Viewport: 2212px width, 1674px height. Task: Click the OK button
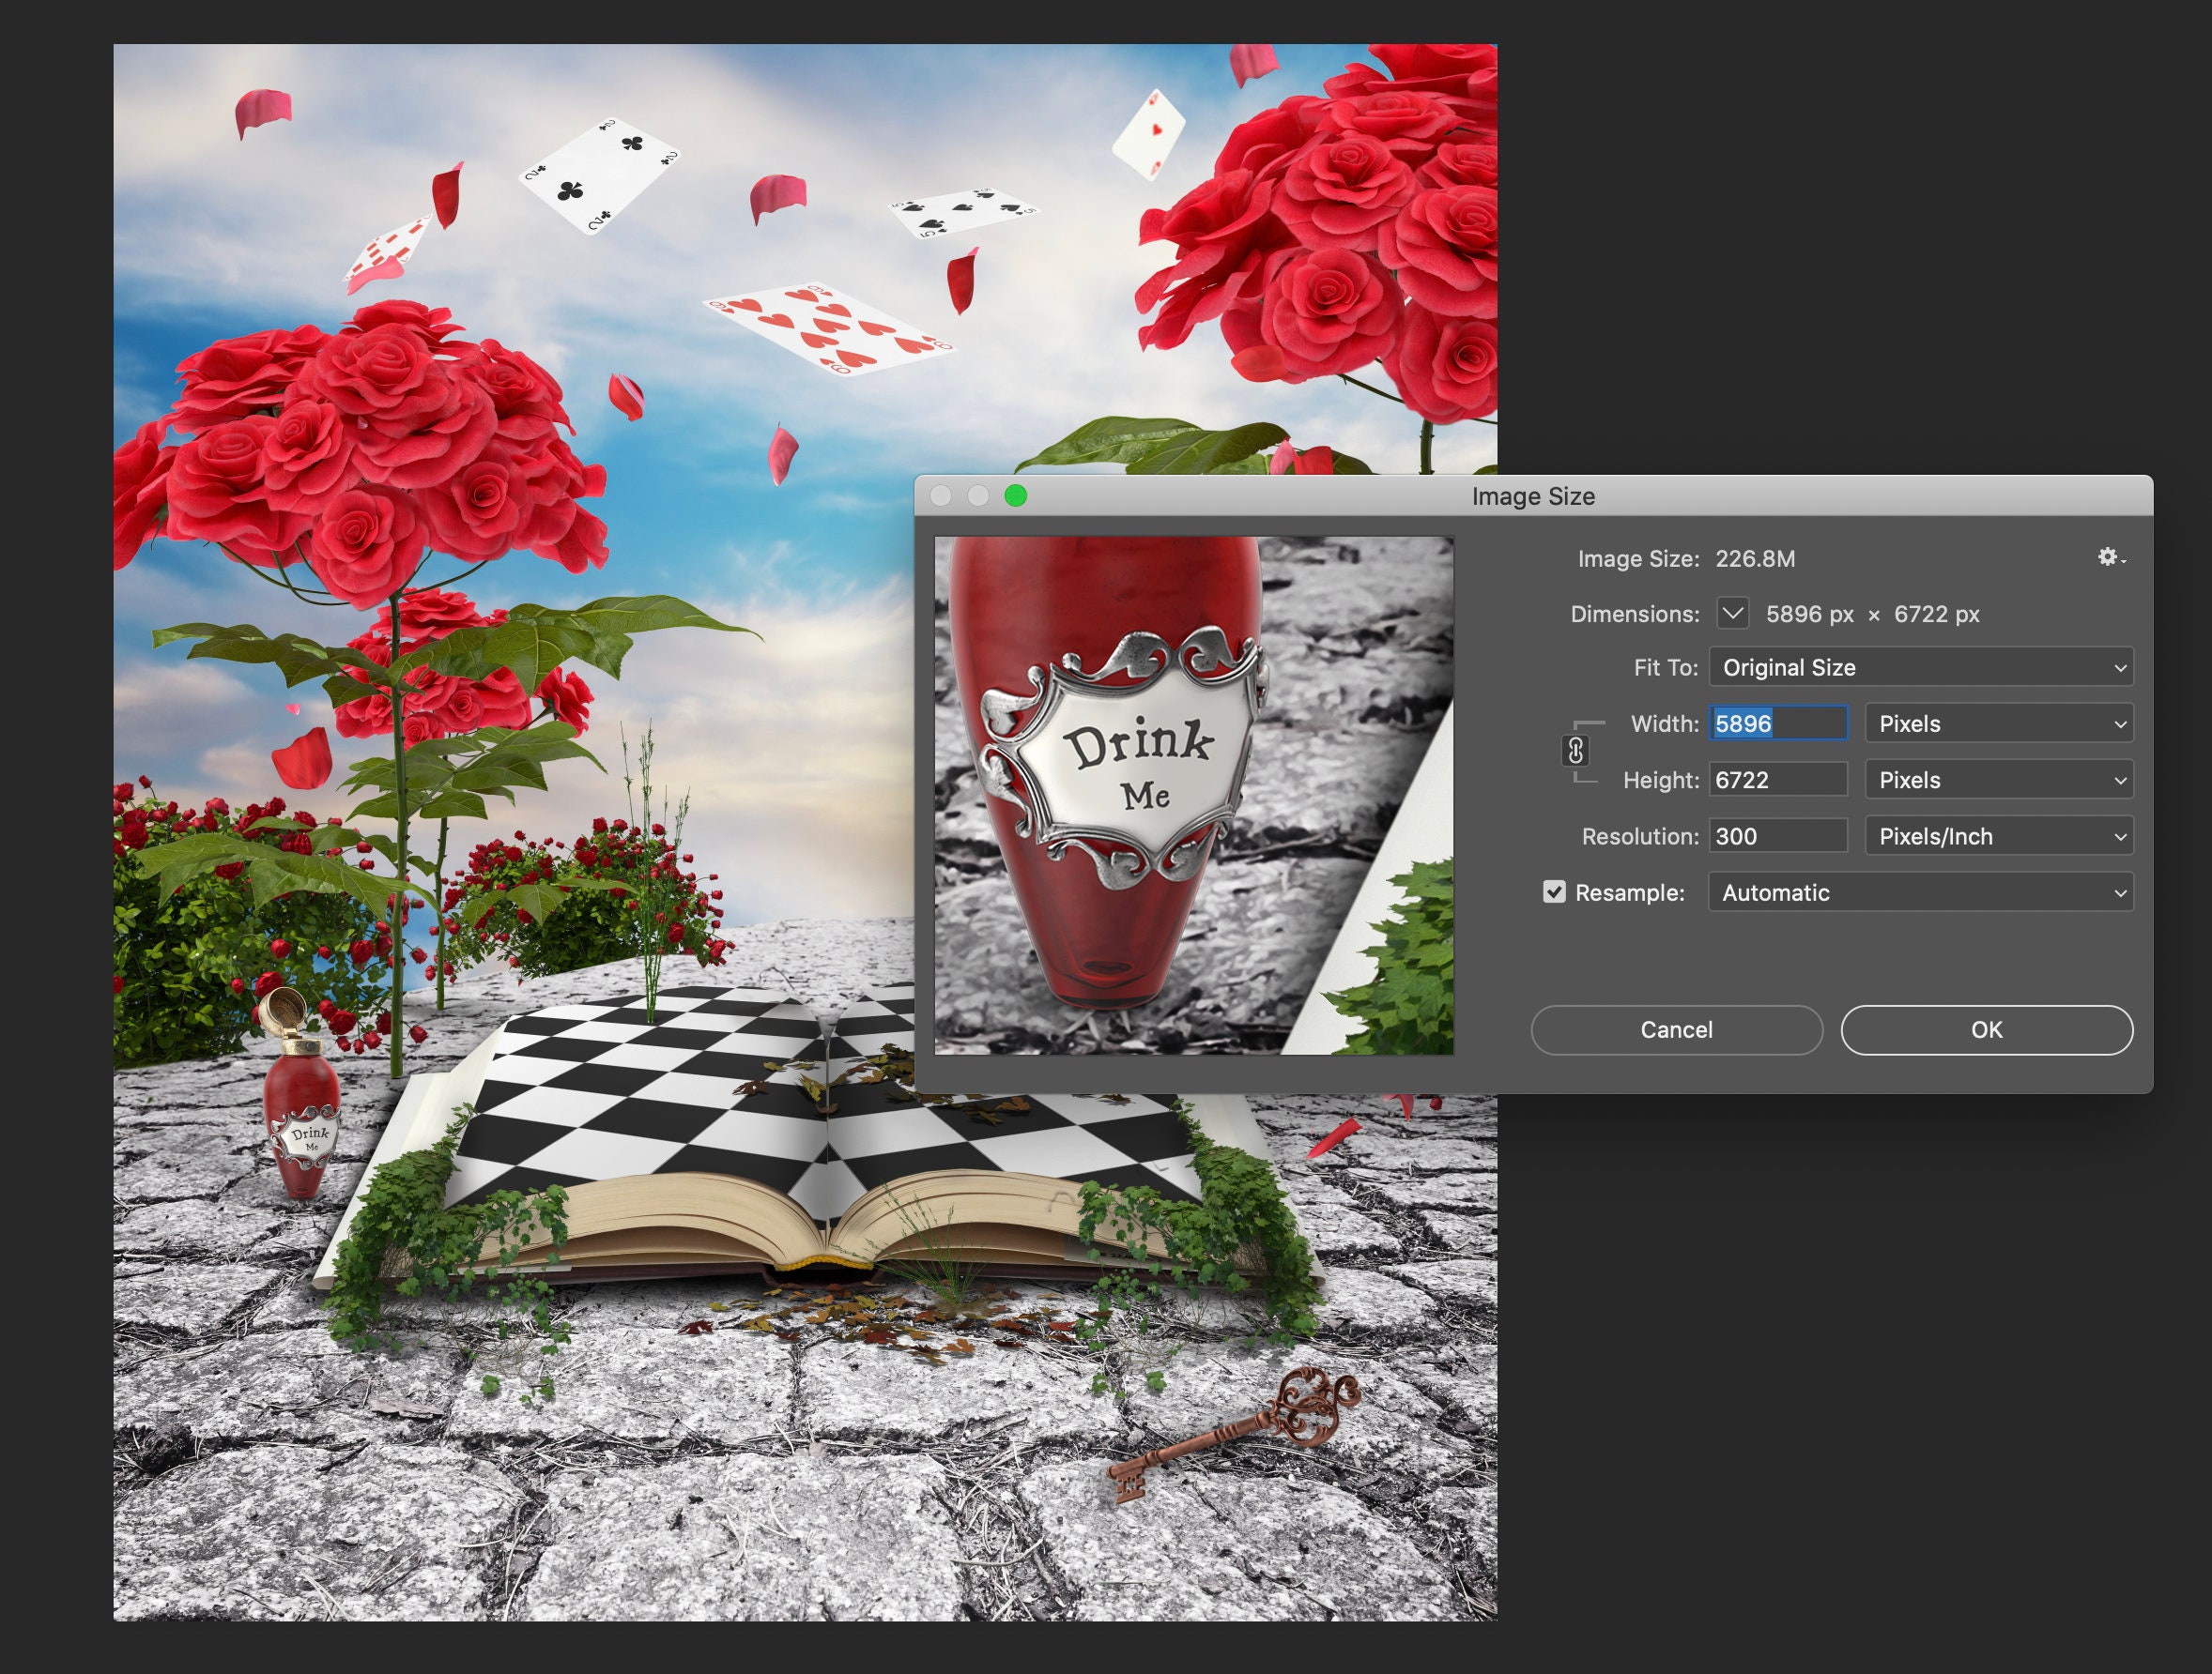[1986, 1029]
